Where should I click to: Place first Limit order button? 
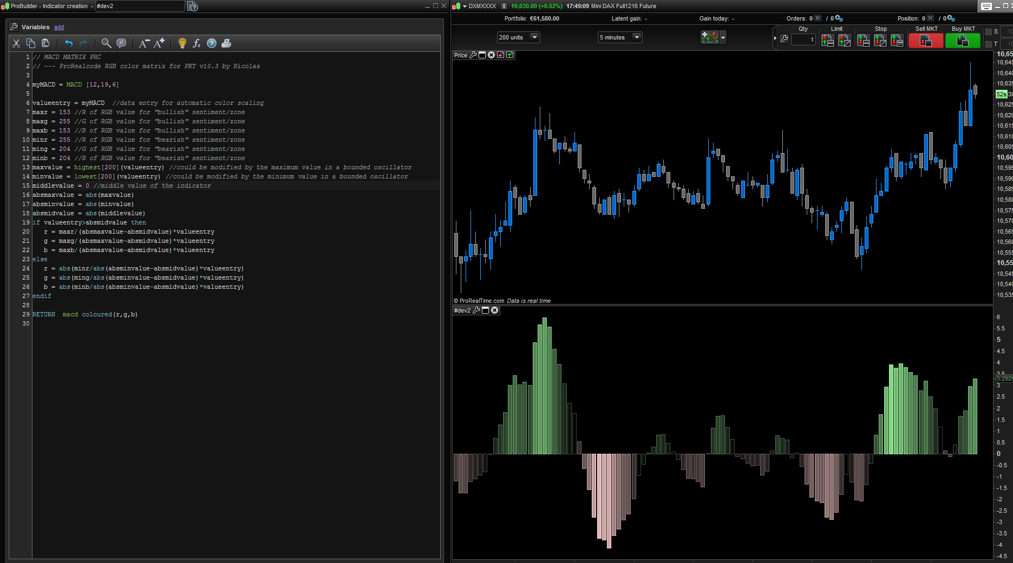click(827, 41)
